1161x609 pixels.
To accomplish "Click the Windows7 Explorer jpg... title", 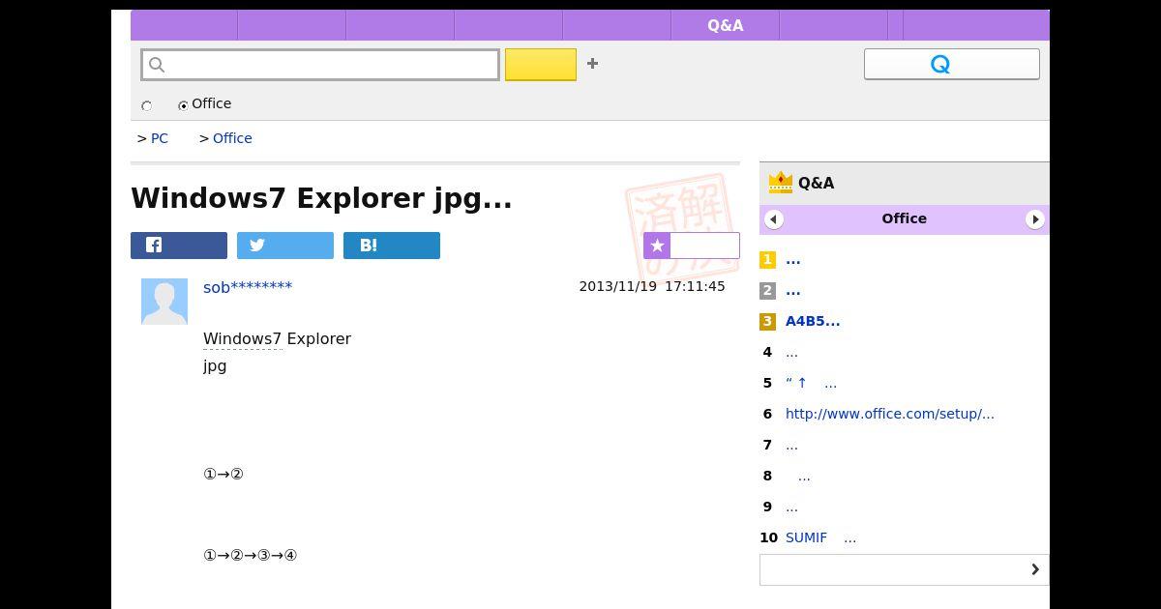I will coord(321,198).
